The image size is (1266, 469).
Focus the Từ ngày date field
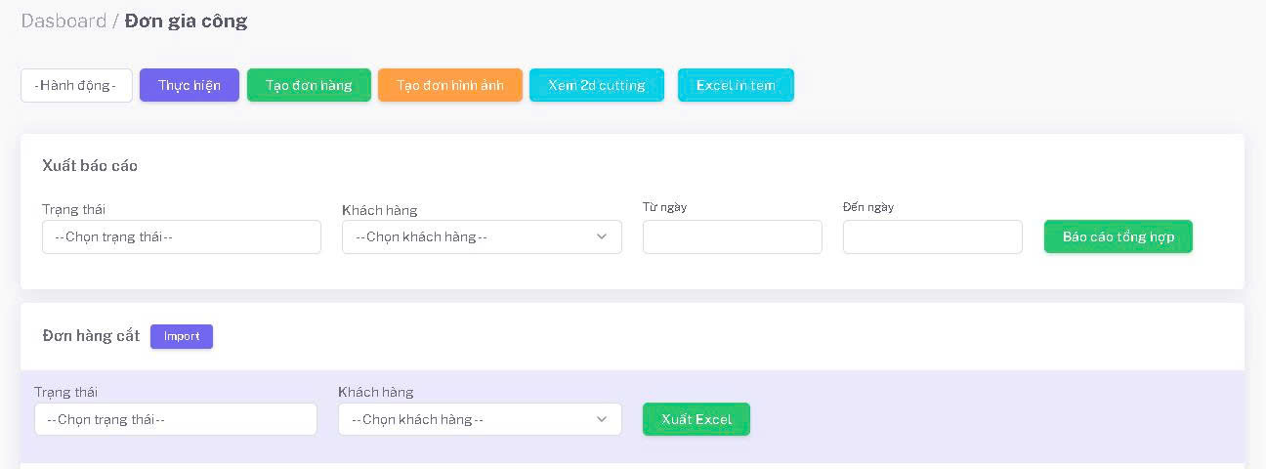732,236
